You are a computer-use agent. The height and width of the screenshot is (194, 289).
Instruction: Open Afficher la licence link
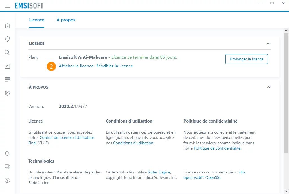(x=76, y=66)
